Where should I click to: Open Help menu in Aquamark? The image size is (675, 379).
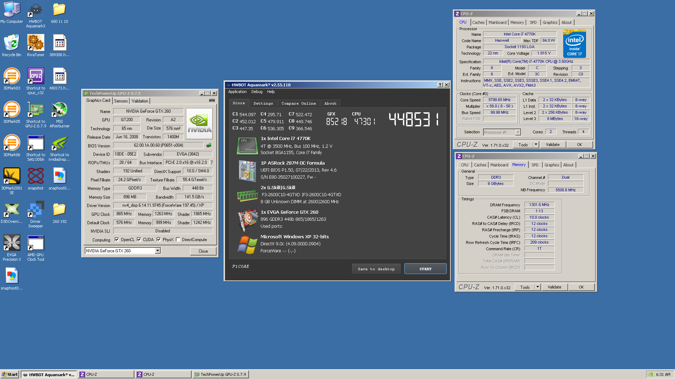point(271,92)
